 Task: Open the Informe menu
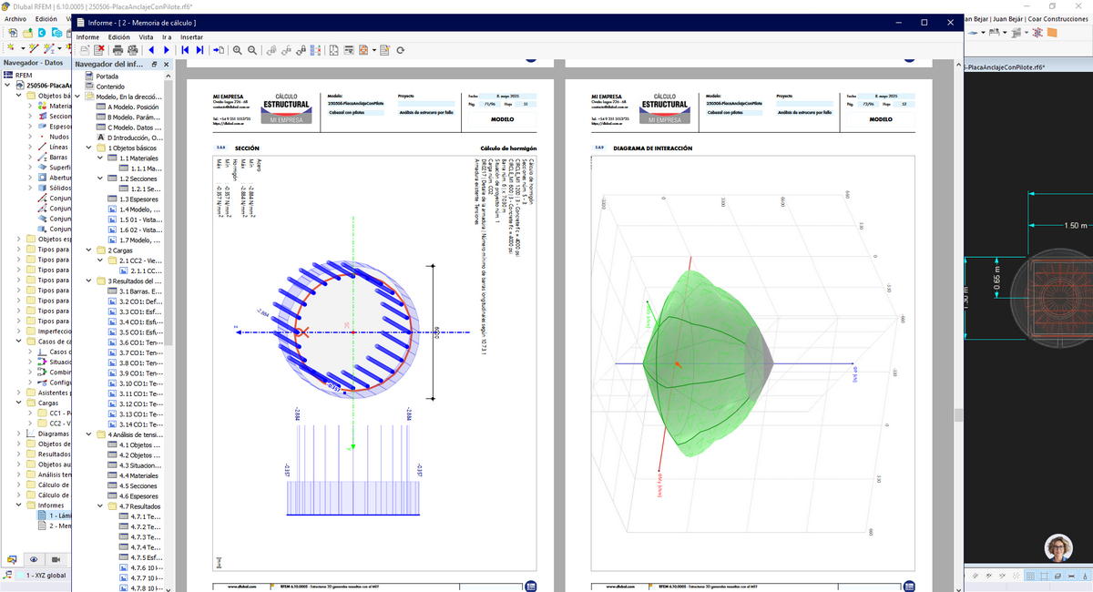87,37
